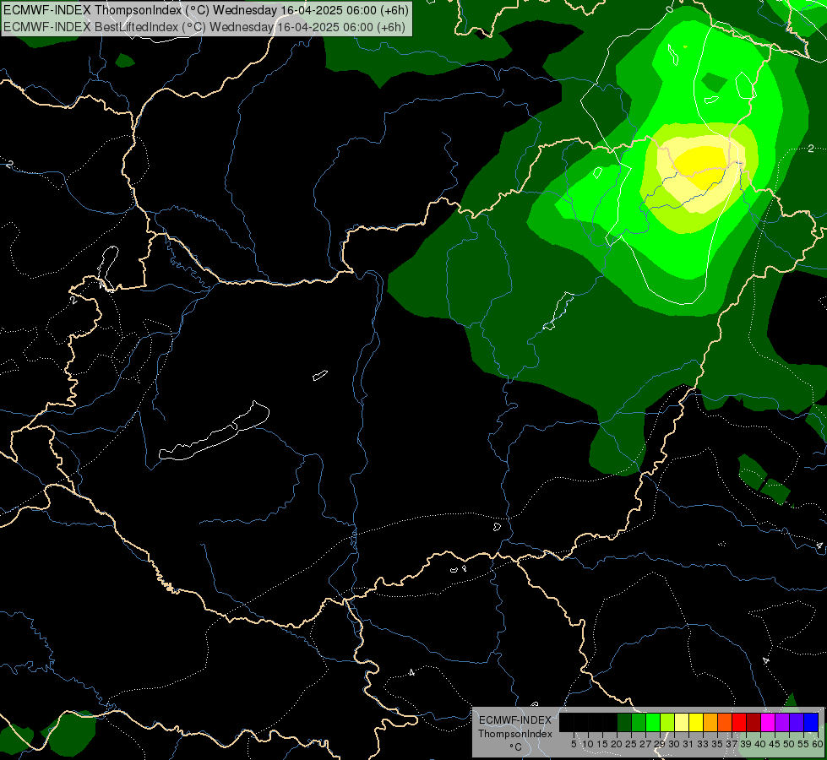Select the medium green 25–27 legend swatch
This screenshot has height=760, width=827.
(639, 722)
